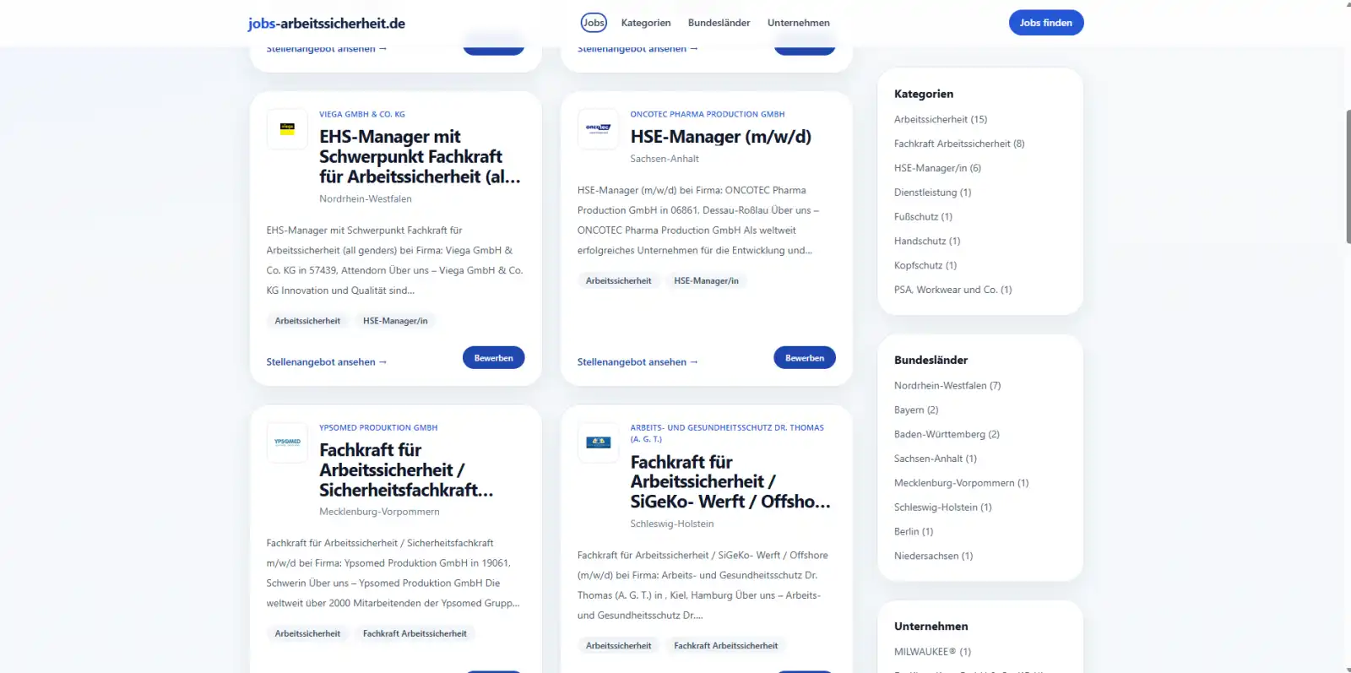Filter by category Dienstleistung (1)
Image resolution: width=1351 pixels, height=673 pixels.
933,193
